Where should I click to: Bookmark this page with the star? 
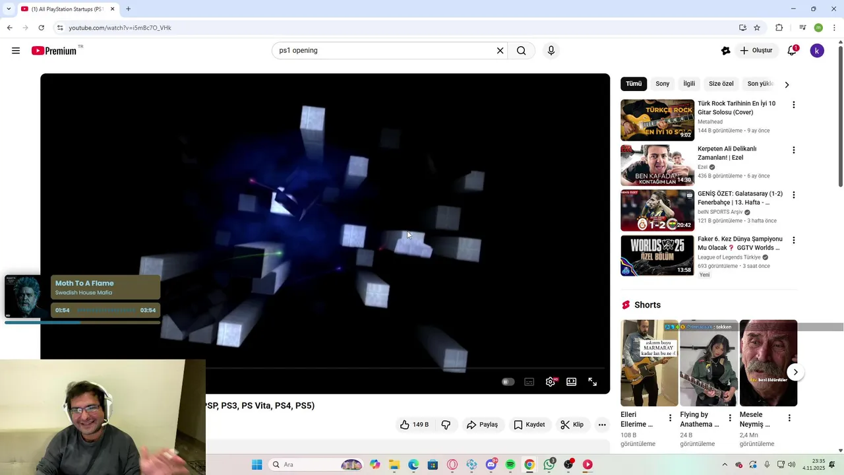pyautogui.click(x=757, y=28)
